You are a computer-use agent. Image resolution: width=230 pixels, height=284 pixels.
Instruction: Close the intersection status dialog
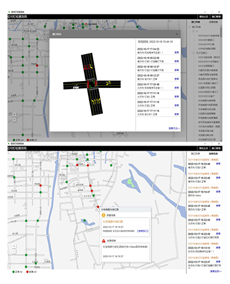pos(177,34)
